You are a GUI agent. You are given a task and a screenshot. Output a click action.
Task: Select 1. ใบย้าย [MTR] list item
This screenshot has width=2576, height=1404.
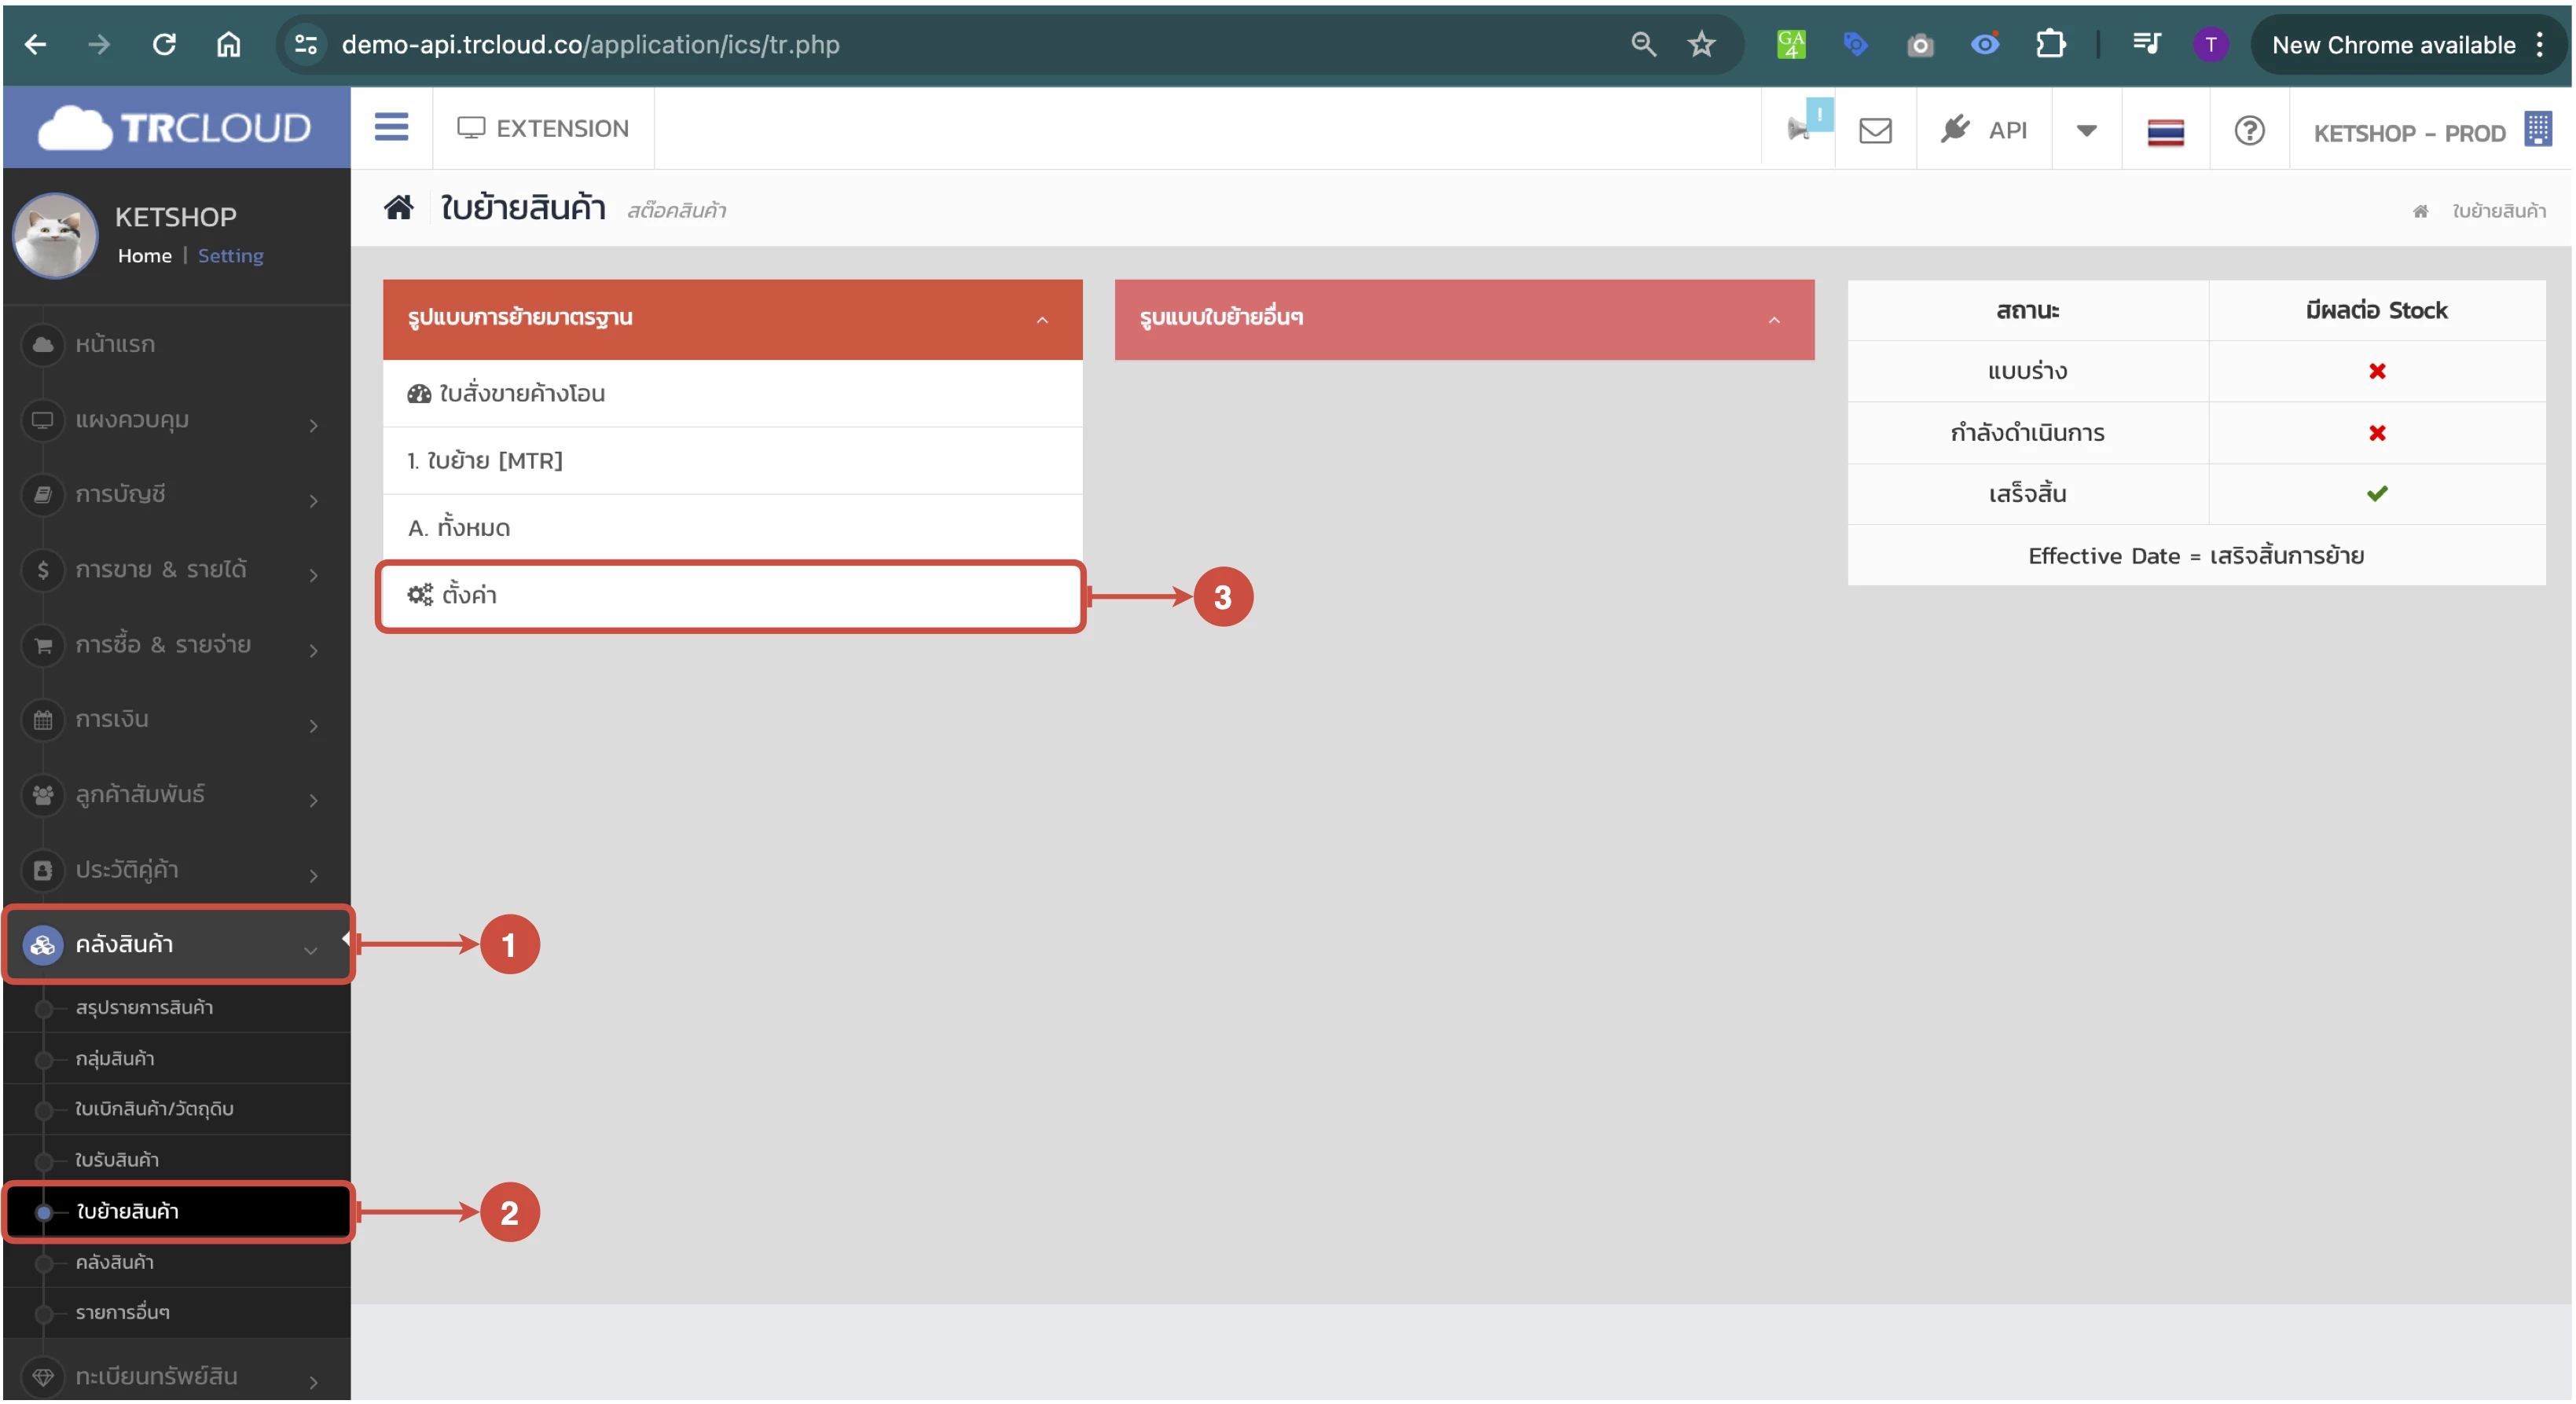[x=486, y=461]
